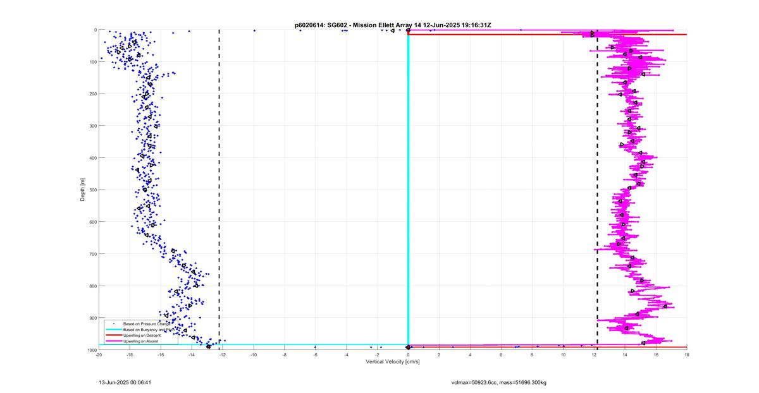Click x-axis tick label '-18'

click(x=130, y=354)
